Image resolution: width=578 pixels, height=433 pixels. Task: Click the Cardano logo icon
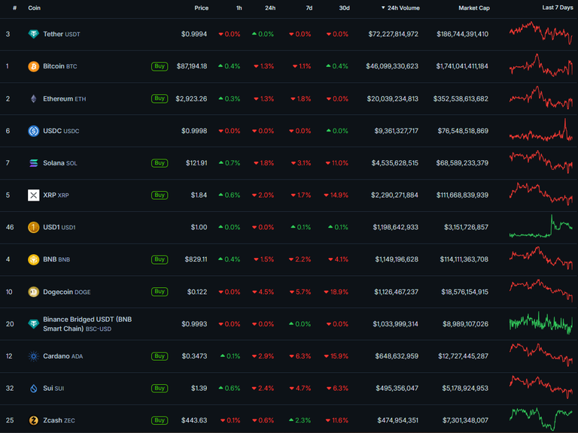pyautogui.click(x=34, y=356)
